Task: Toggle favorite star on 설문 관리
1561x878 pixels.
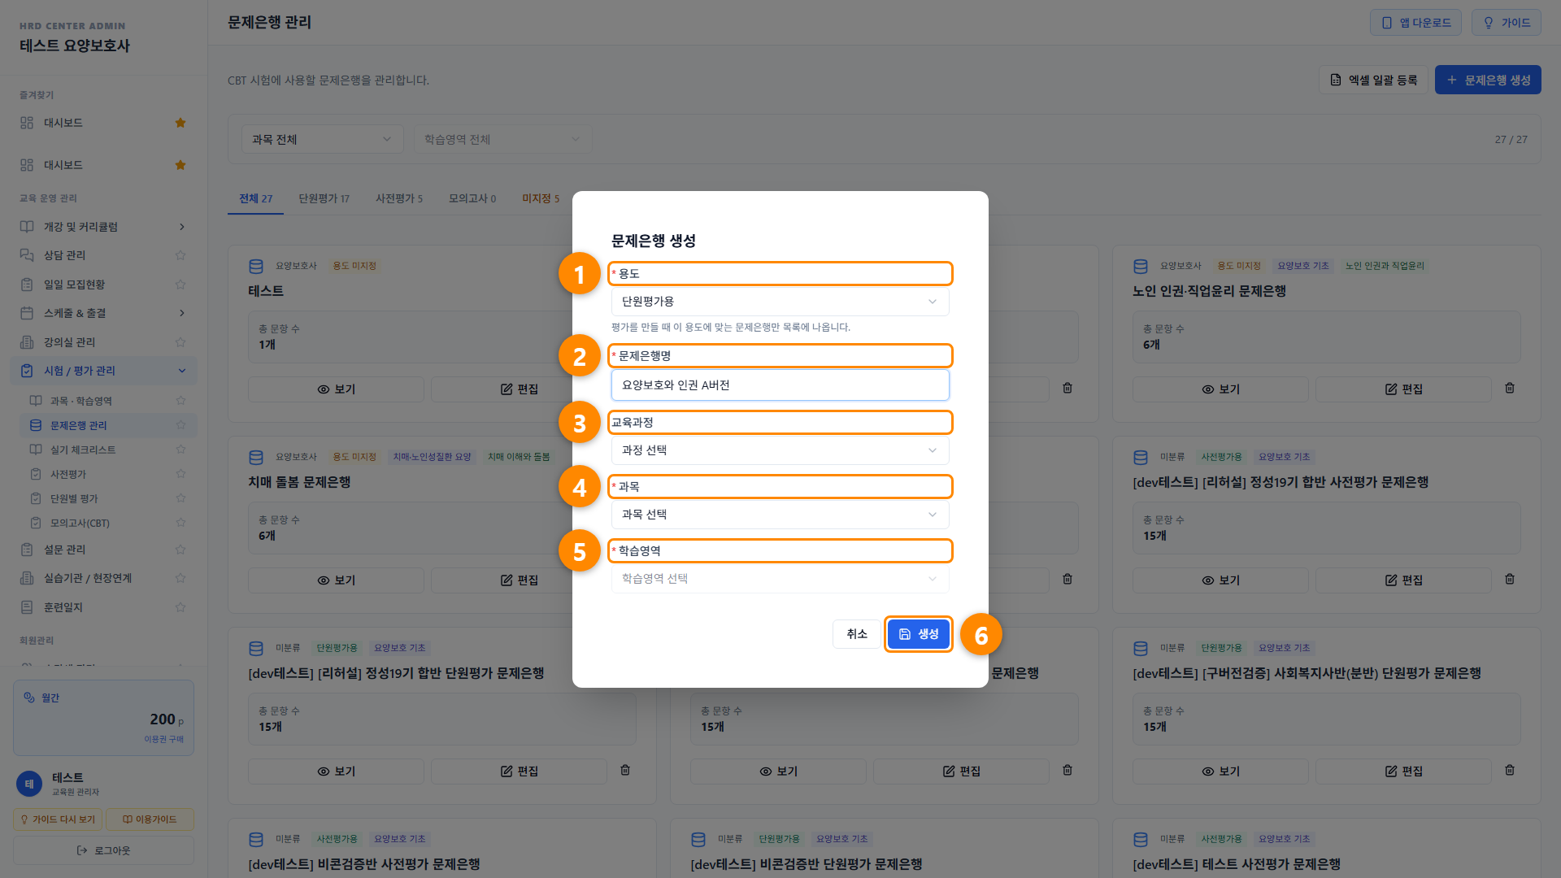Action: (180, 550)
